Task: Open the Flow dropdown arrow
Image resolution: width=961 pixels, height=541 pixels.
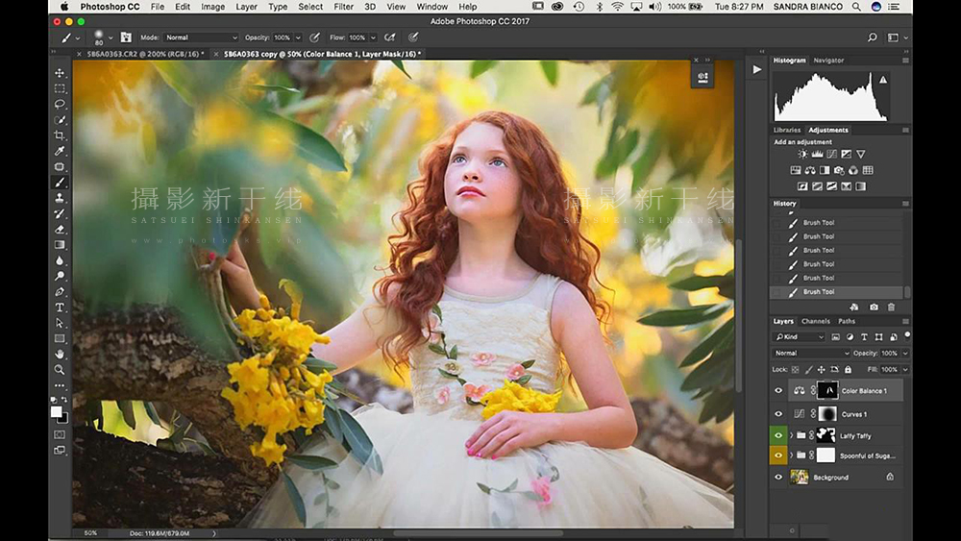Action: pyautogui.click(x=373, y=37)
